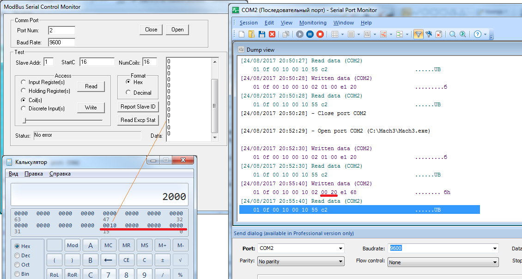
Task: Open the Справка menu in Calculator
Action: tap(60, 174)
